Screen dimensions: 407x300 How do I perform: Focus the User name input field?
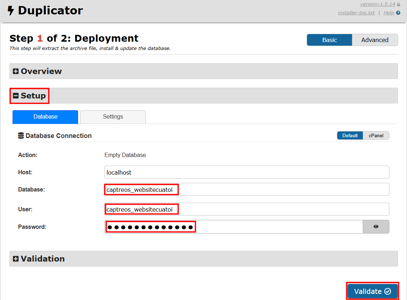coord(247,209)
